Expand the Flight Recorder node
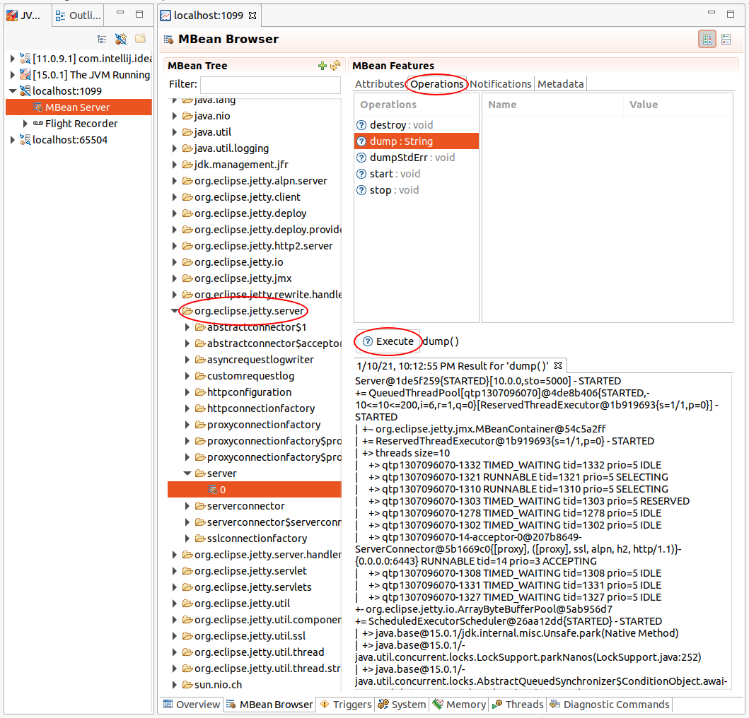 click(25, 123)
